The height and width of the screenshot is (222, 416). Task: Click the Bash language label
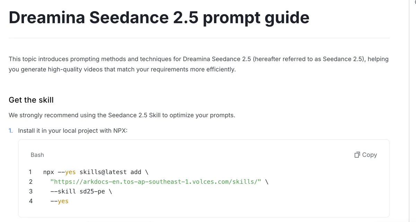(x=37, y=155)
